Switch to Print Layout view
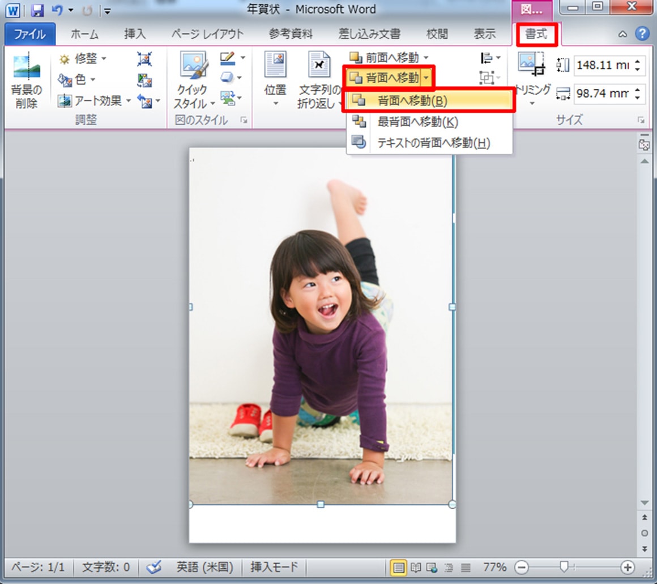This screenshot has width=657, height=584. click(398, 568)
